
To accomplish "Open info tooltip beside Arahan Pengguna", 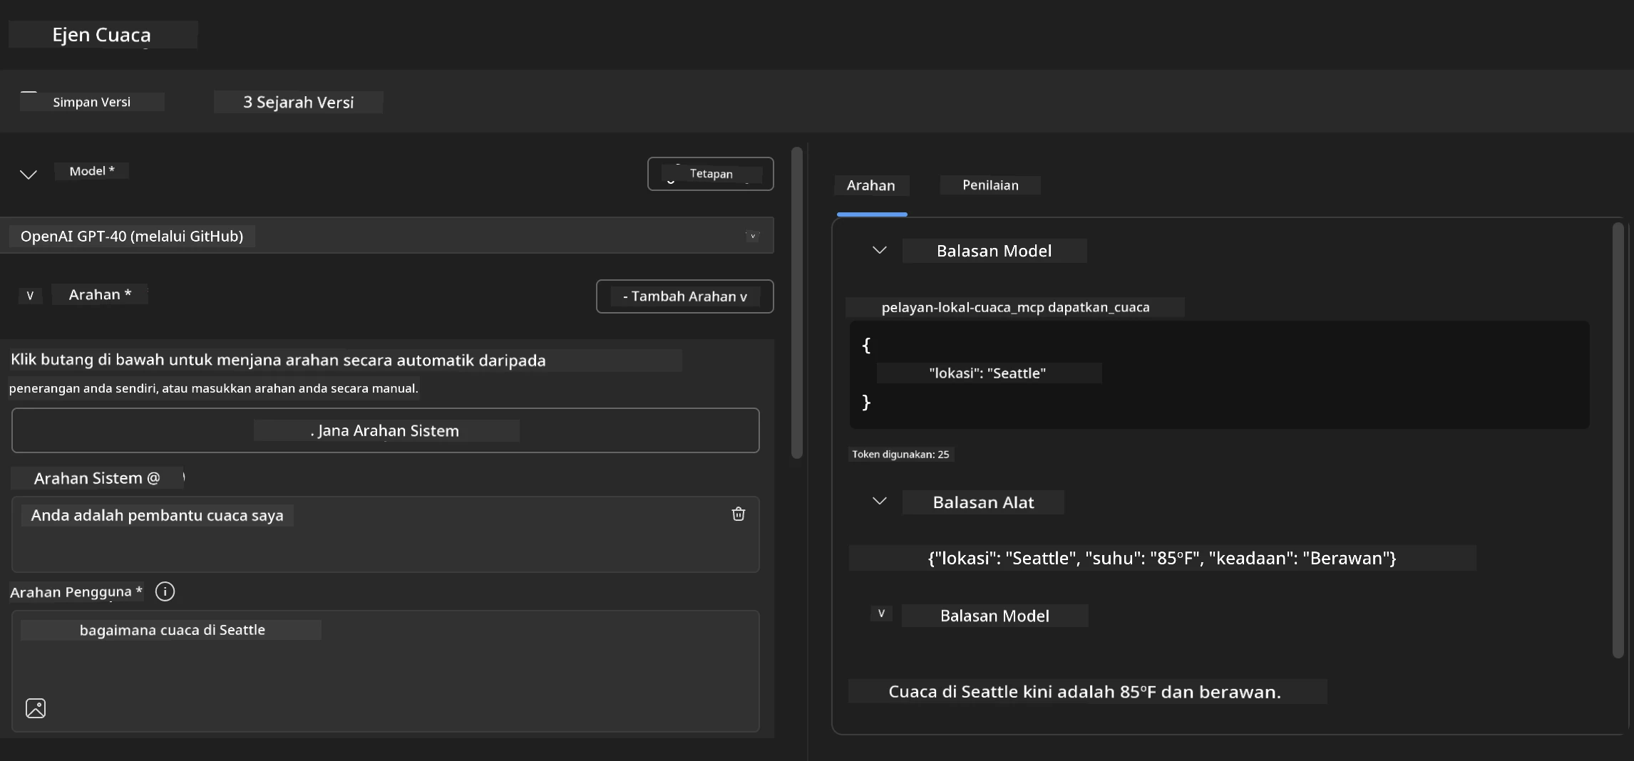I will 165,591.
